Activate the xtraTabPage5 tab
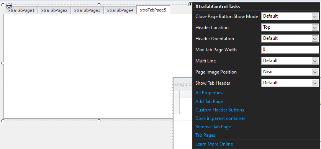 point(153,10)
